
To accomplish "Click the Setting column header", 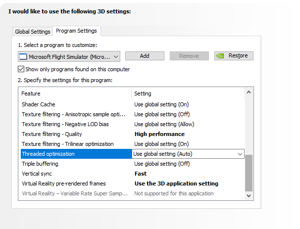I will click(x=188, y=93).
